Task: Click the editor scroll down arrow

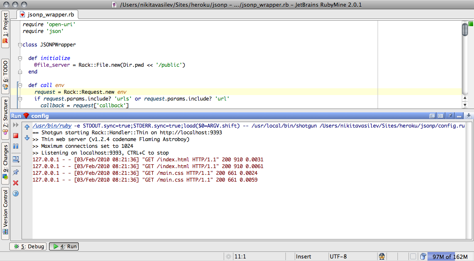Action: point(465,105)
